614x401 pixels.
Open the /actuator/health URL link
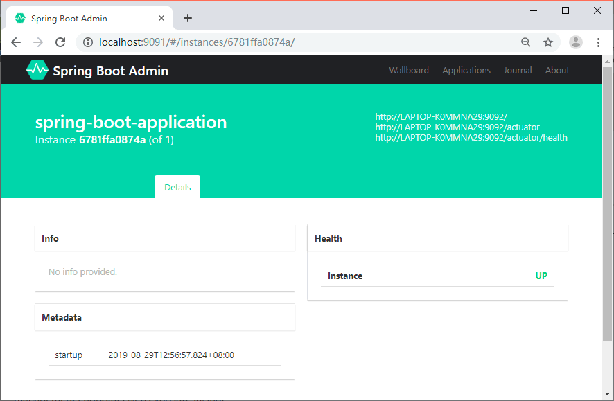[x=471, y=138]
